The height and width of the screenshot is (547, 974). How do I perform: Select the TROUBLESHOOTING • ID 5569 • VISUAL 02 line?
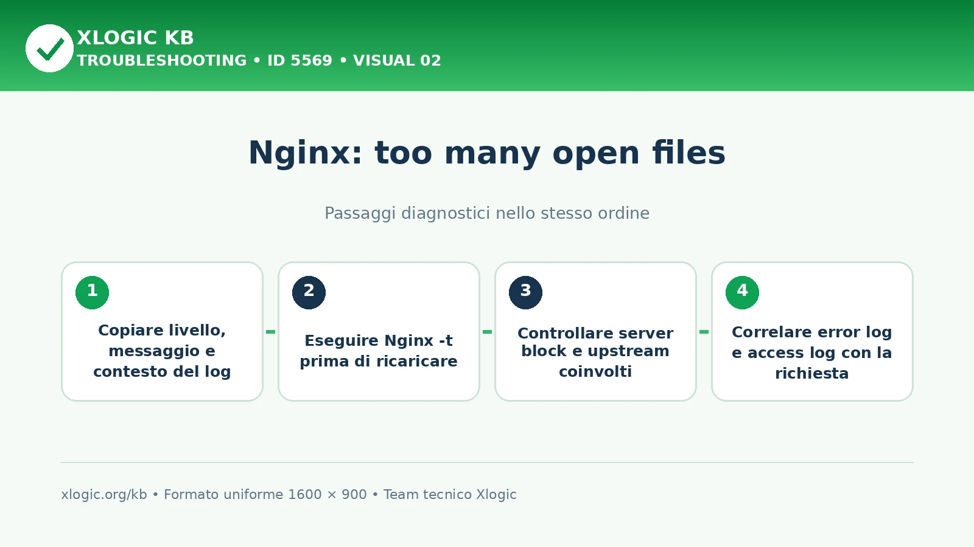(259, 61)
